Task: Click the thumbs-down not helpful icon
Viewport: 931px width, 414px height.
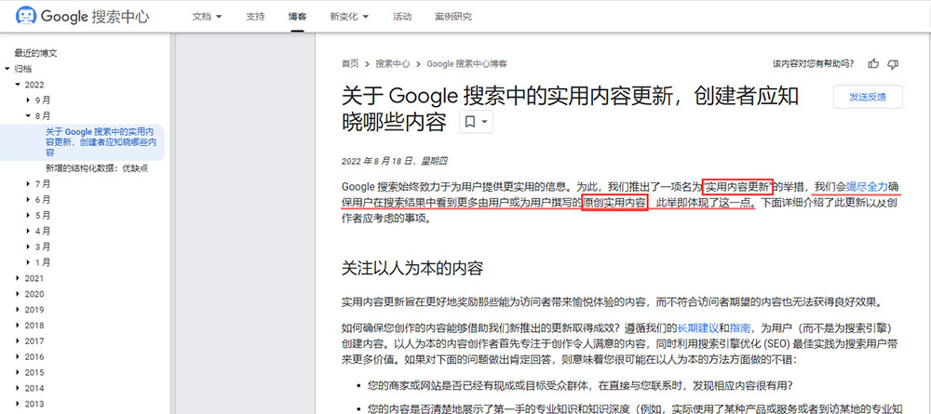Action: (893, 64)
